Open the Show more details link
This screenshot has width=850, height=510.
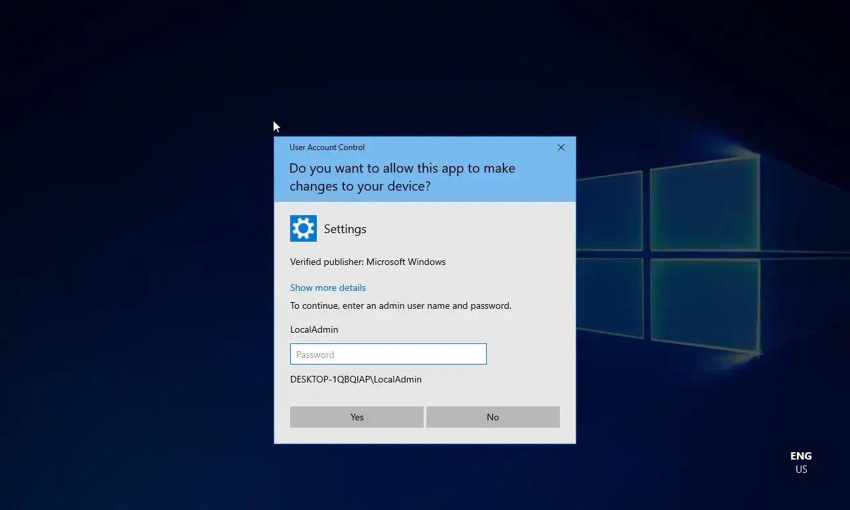click(328, 288)
